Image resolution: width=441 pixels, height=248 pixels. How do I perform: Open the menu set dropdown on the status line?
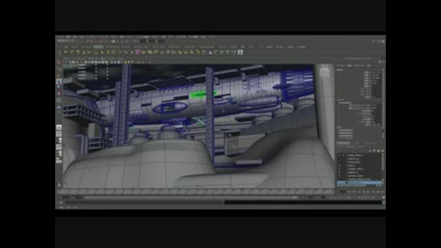click(66, 41)
